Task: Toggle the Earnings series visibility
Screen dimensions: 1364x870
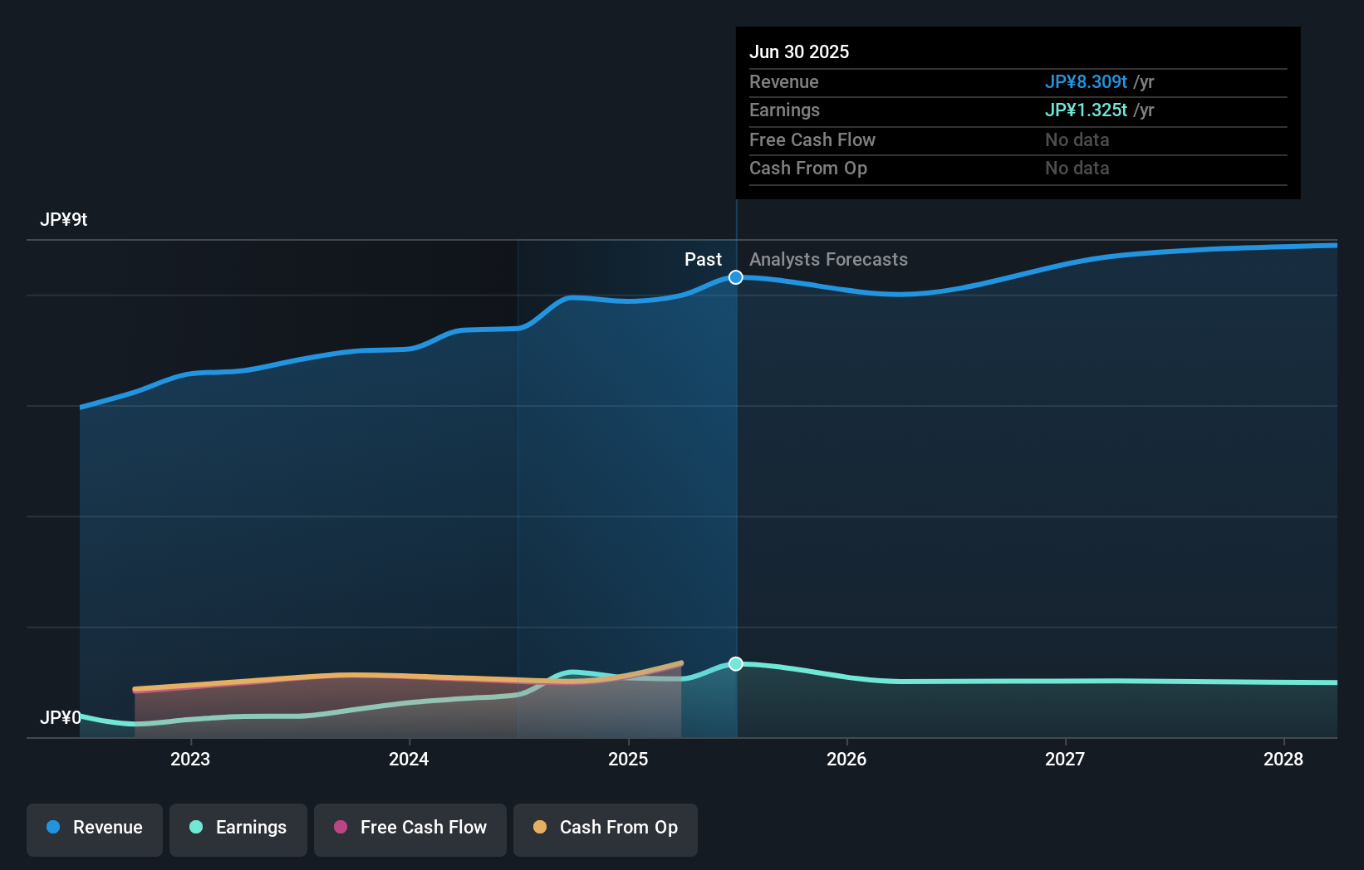Action: click(x=238, y=829)
